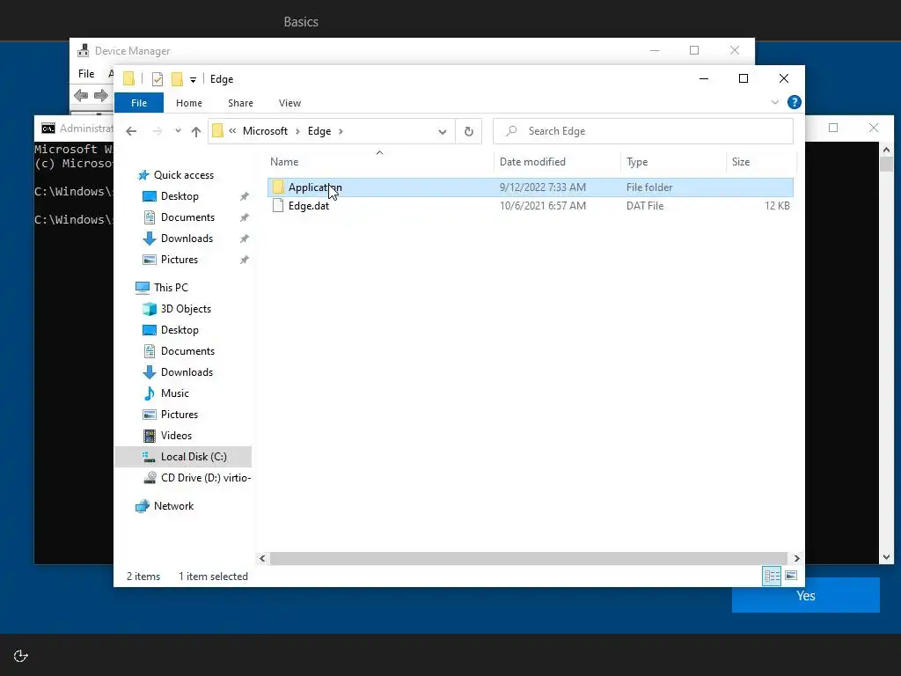901x676 pixels.
Task: Refresh the Edge folder view
Action: coord(469,132)
